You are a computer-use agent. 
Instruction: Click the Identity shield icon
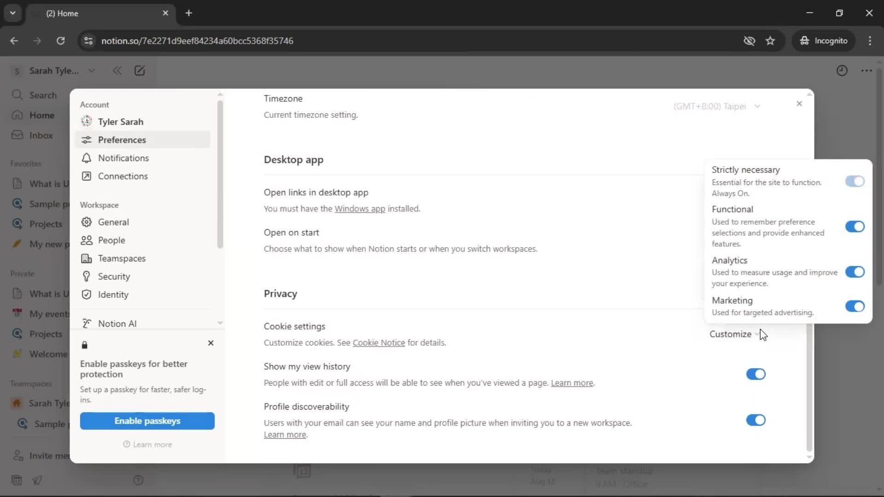(x=86, y=295)
